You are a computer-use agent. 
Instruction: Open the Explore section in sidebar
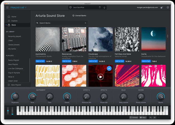14,21
